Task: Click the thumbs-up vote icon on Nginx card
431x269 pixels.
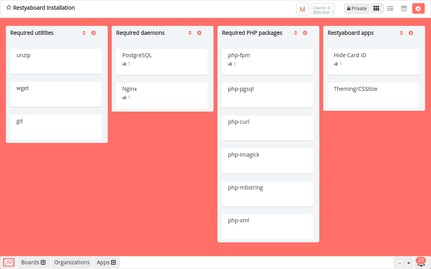Action: coord(125,97)
